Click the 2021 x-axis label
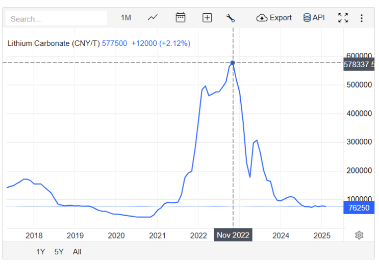Screen dimensions: 379x266 pyautogui.click(x=157, y=235)
